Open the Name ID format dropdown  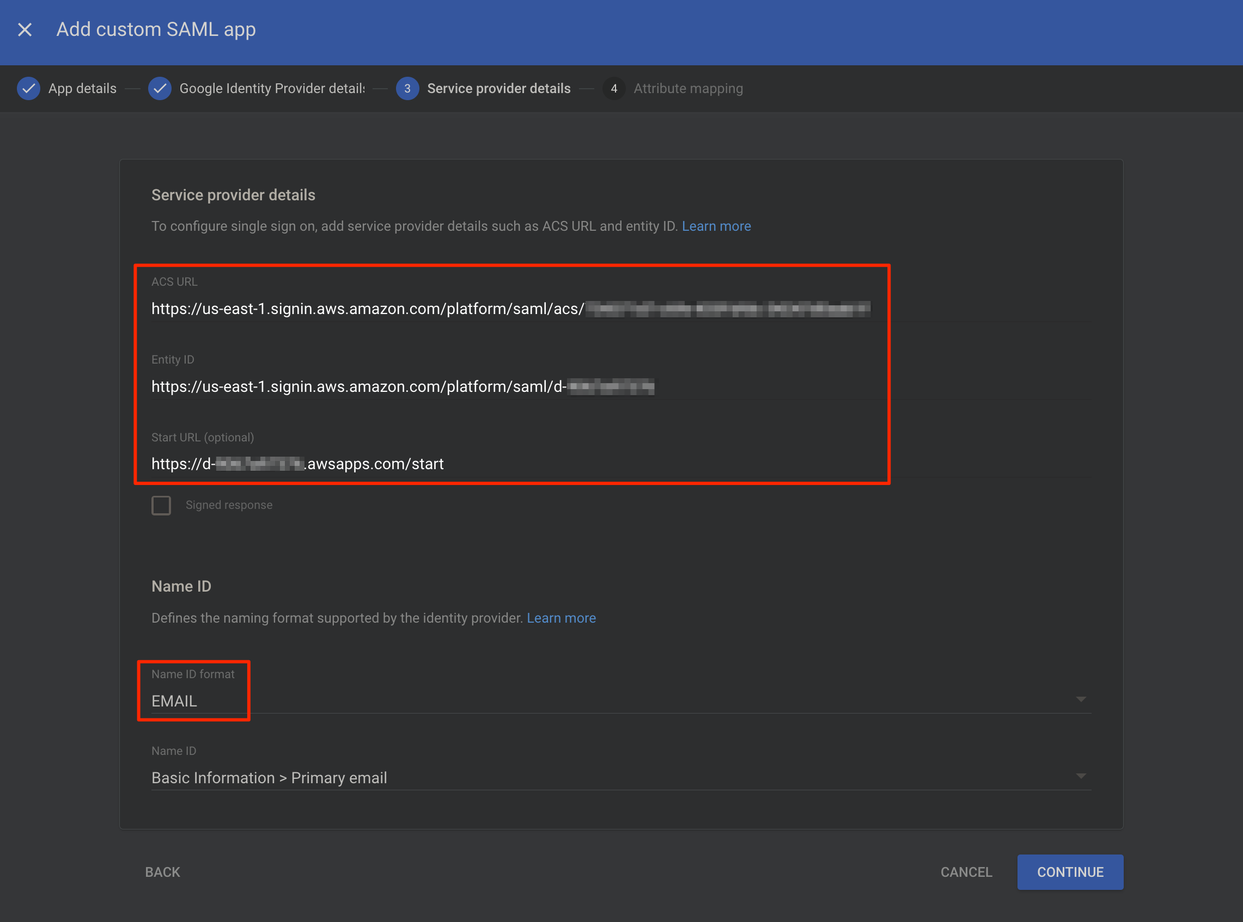621,700
